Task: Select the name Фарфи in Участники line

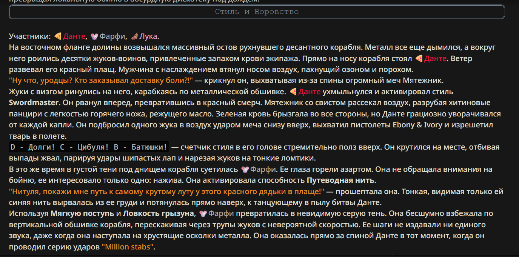Action: 112,37
